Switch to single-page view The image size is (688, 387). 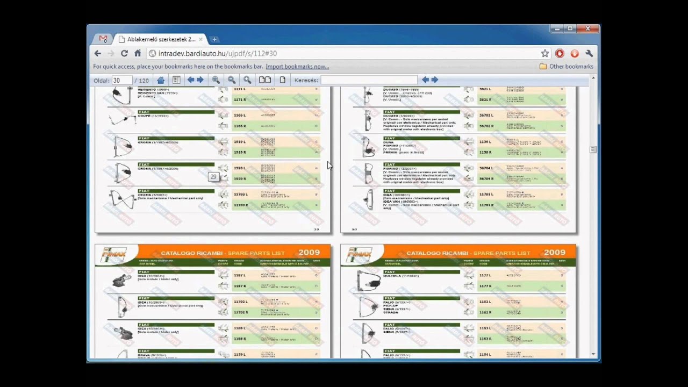283,80
